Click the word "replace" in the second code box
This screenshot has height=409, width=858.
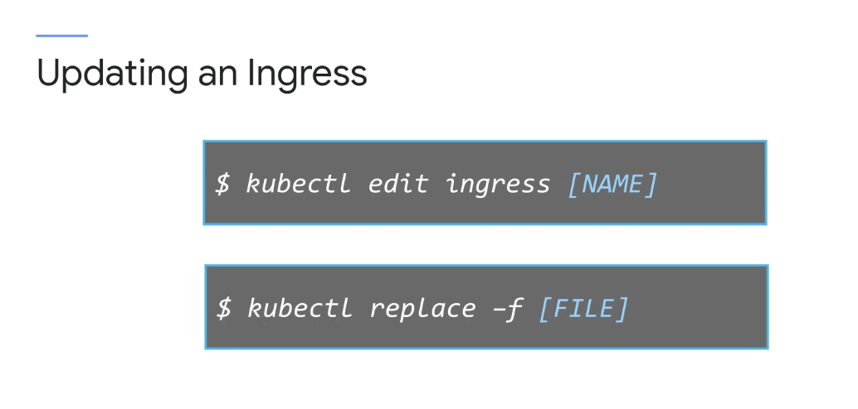[x=423, y=310]
